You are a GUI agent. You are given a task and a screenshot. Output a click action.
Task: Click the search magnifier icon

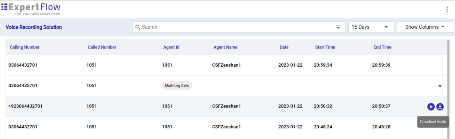click(138, 27)
